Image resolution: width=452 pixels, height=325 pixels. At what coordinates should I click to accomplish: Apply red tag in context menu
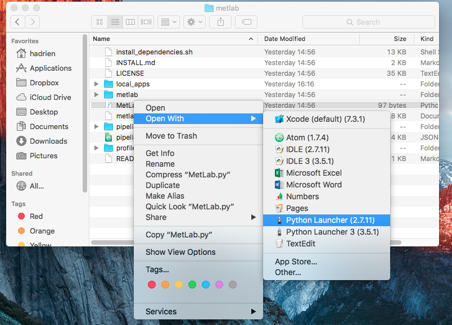[152, 285]
